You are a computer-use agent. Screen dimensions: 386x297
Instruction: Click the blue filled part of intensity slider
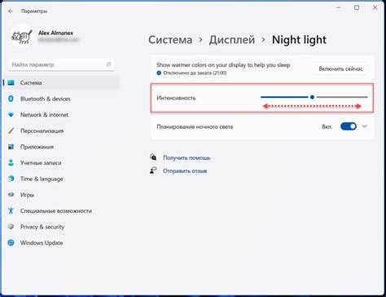284,97
